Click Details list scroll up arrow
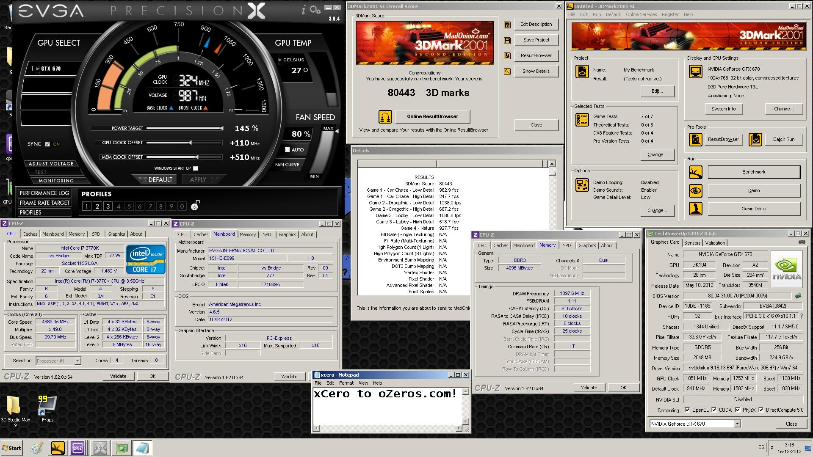Image resolution: width=813 pixels, height=457 pixels. [552, 164]
